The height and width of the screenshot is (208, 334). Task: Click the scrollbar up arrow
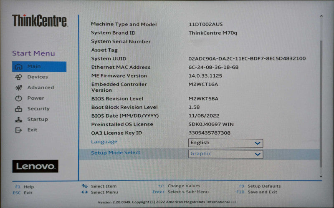pos(321,16)
